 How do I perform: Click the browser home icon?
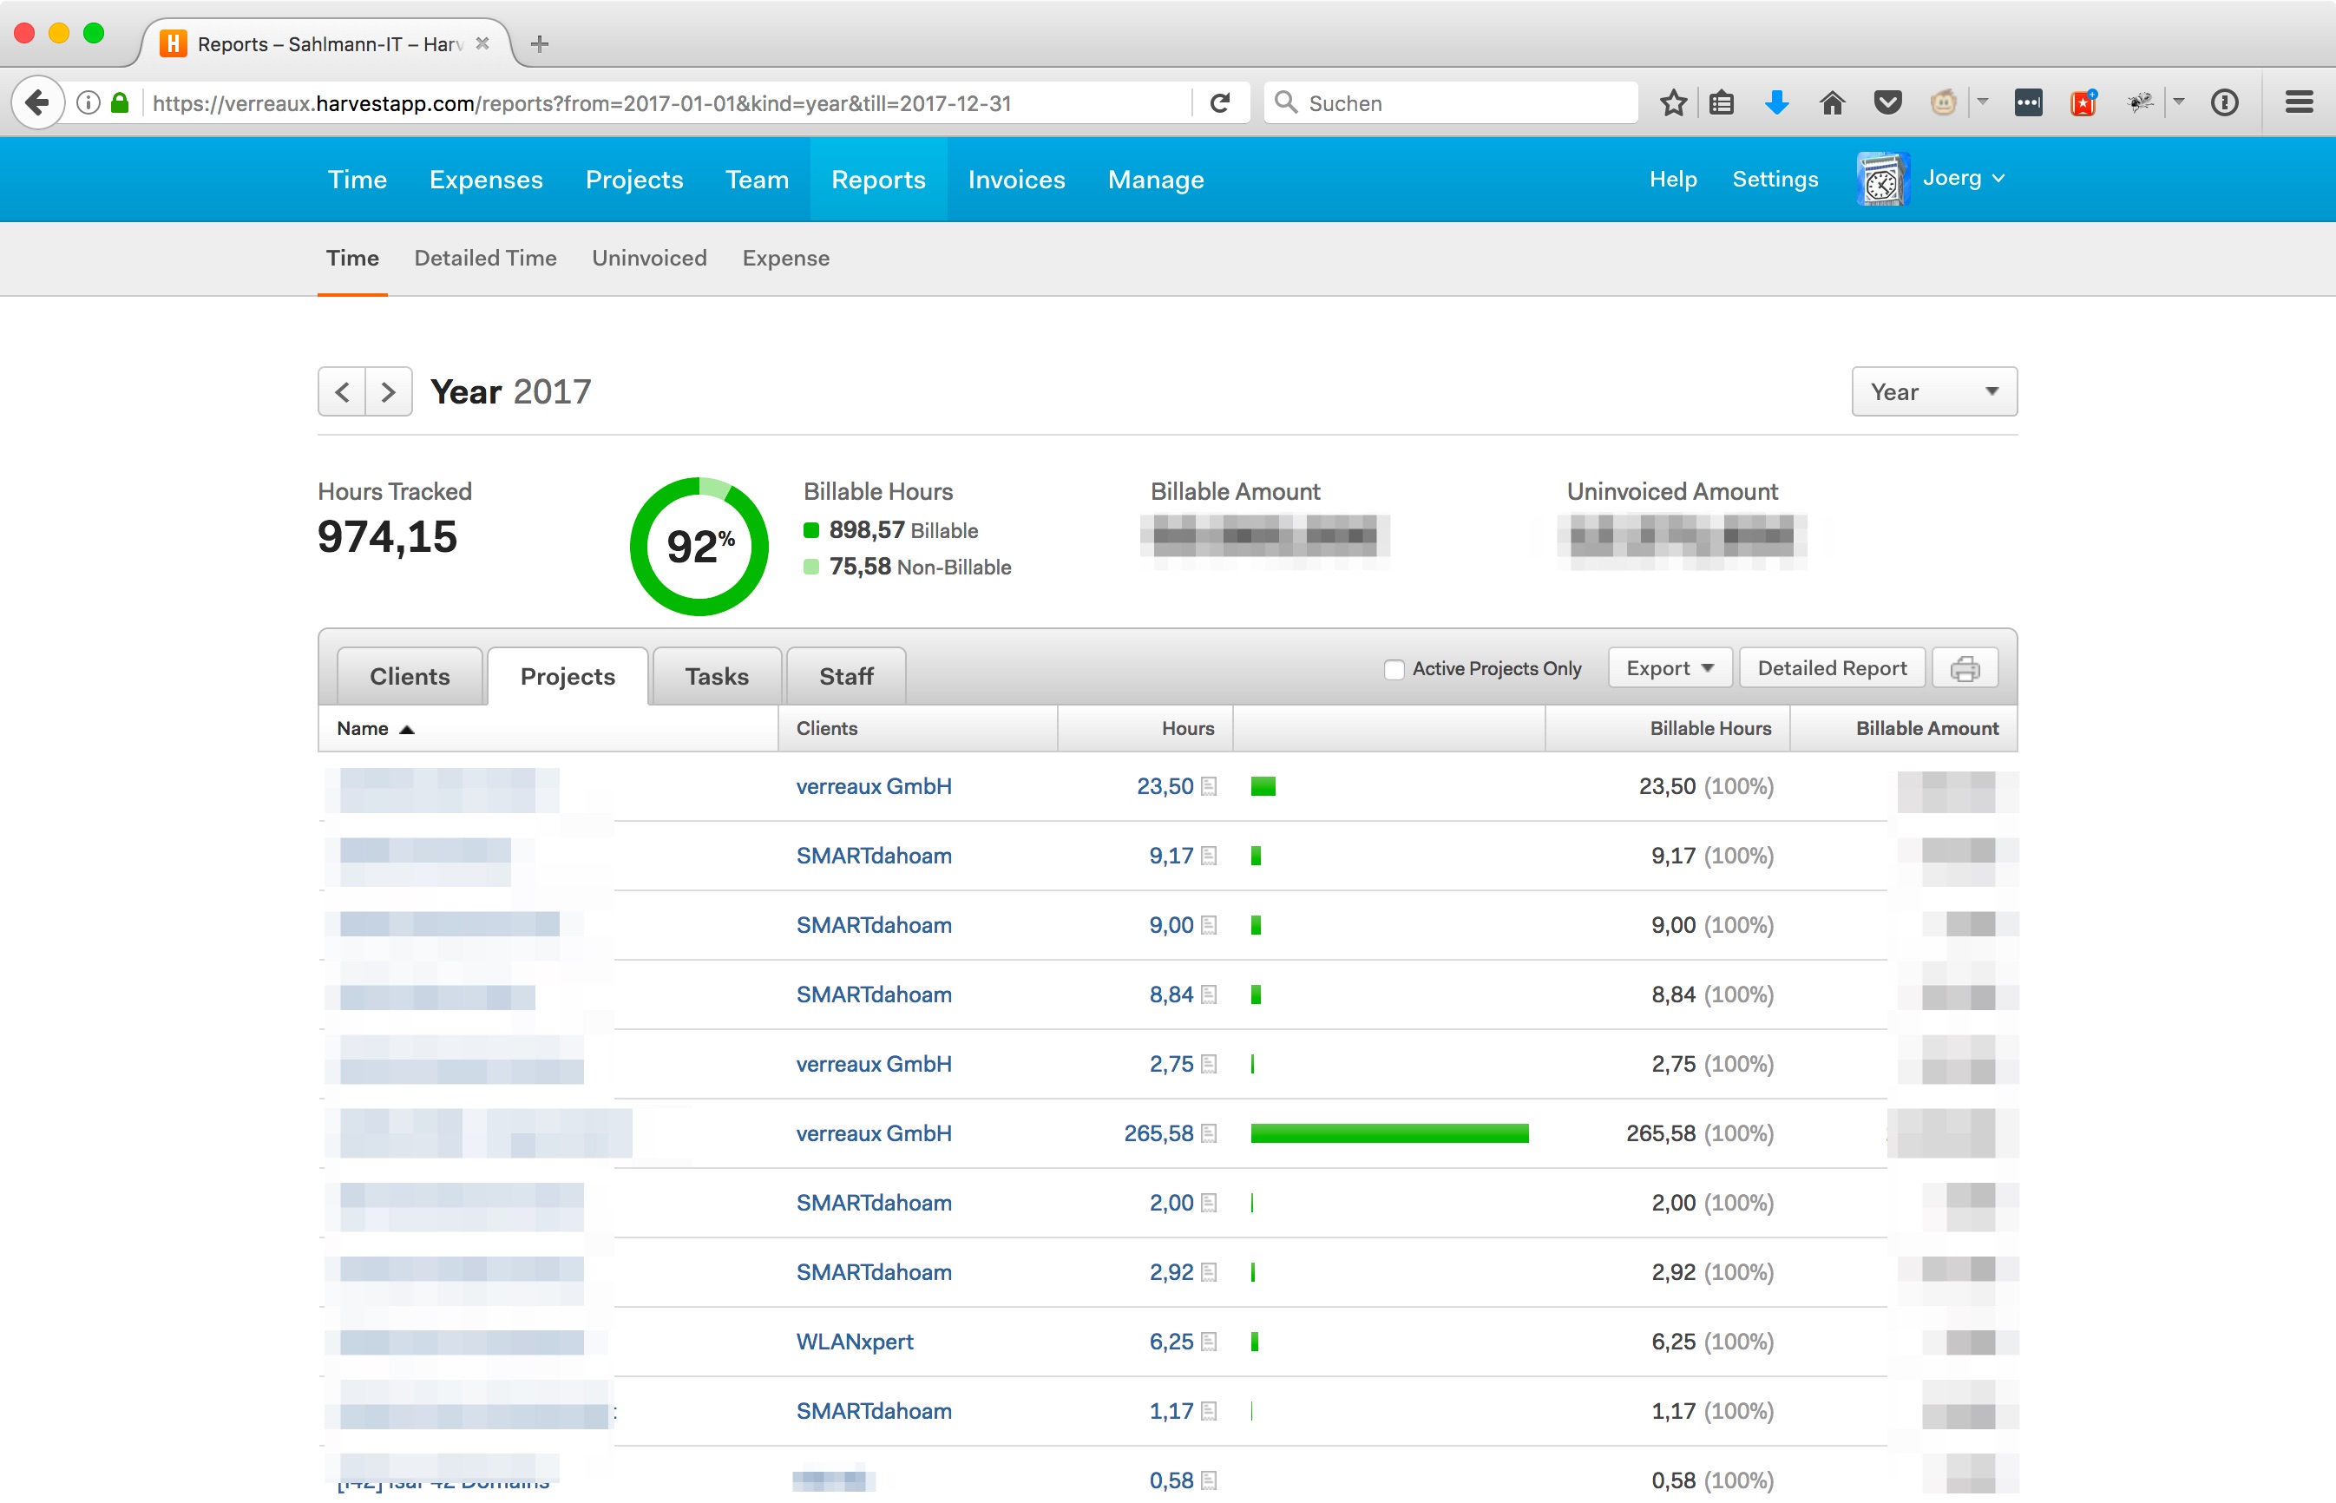1833,102
